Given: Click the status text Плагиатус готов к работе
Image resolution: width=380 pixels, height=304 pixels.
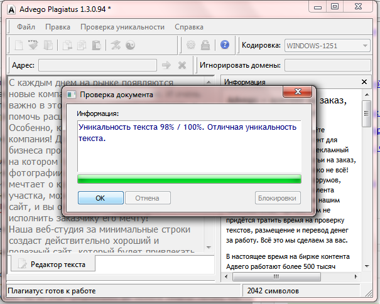Looking at the screenshot, I should tap(52, 291).
